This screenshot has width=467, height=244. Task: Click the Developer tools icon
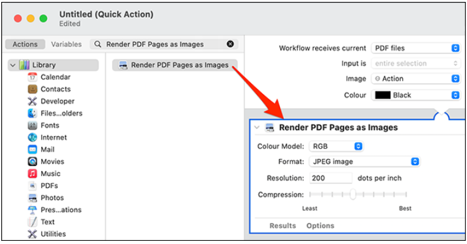(32, 101)
